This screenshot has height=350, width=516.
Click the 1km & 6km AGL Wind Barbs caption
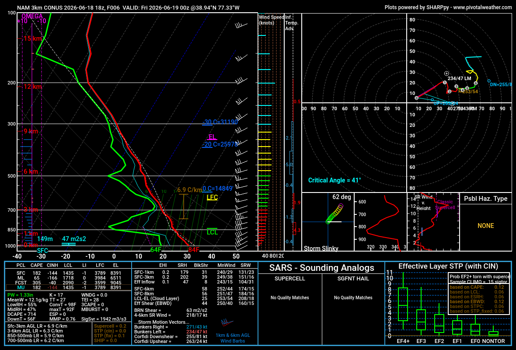coord(233,338)
